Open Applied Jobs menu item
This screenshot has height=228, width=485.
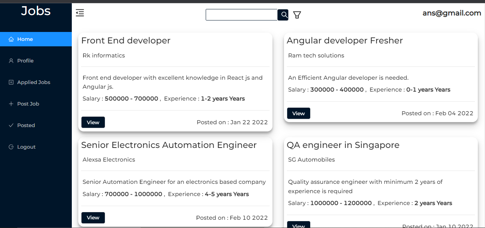click(x=36, y=82)
